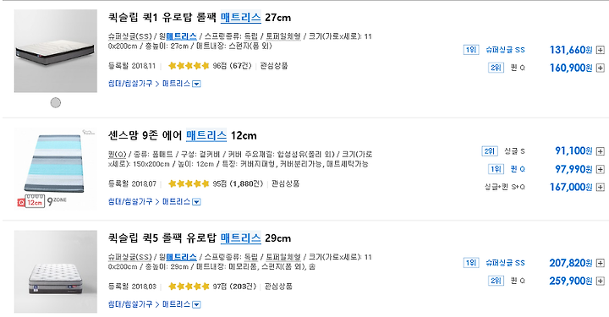Open 센스맘 9존 에어 매트리스 12cm title
The height and width of the screenshot is (317, 609).
(182, 135)
